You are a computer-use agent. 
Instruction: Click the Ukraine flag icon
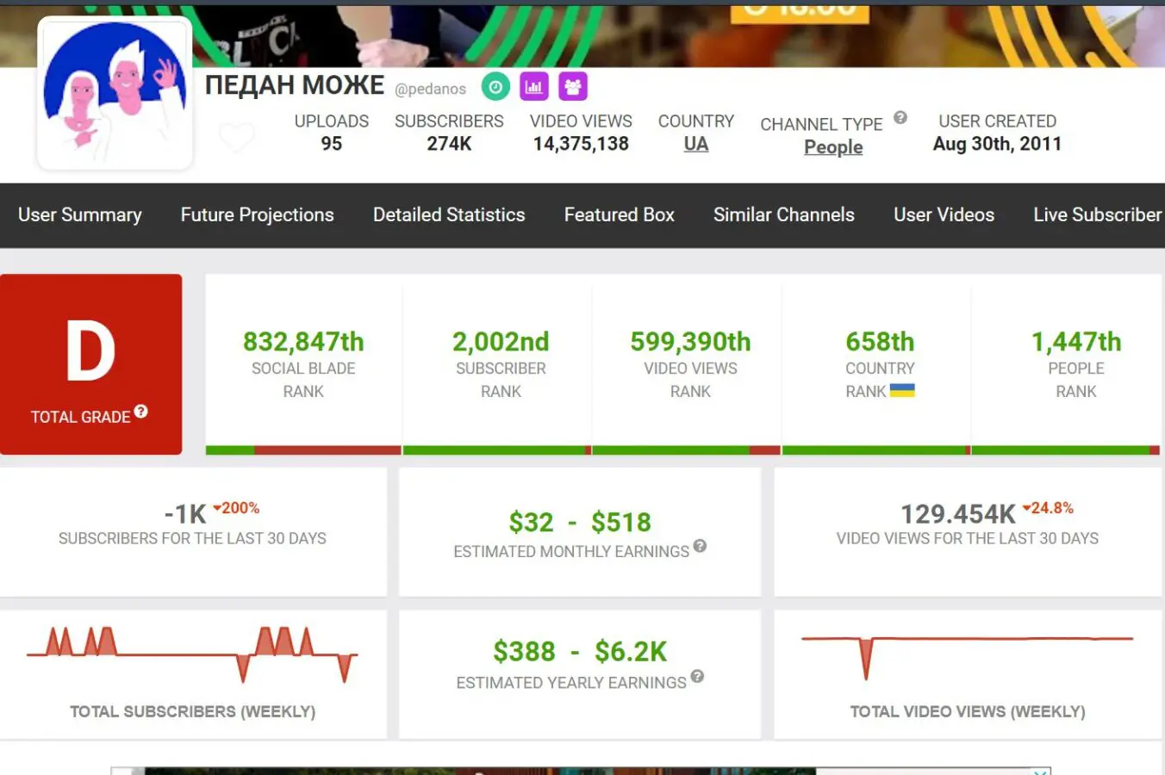tap(902, 390)
